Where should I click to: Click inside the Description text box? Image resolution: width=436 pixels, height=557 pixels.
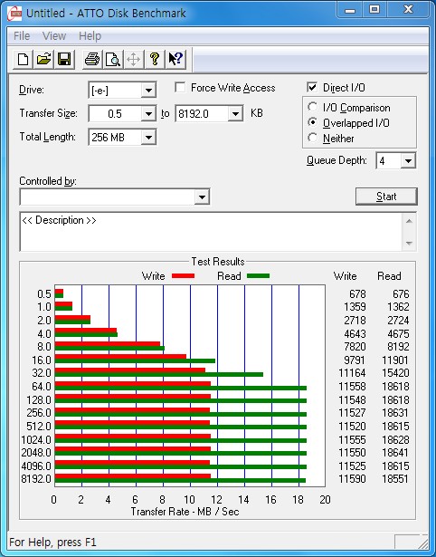click(211, 232)
